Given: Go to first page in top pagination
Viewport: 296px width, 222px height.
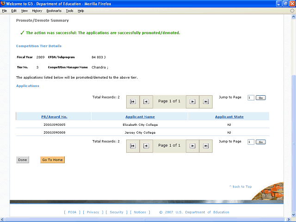Looking at the screenshot, I should click(x=133, y=102).
